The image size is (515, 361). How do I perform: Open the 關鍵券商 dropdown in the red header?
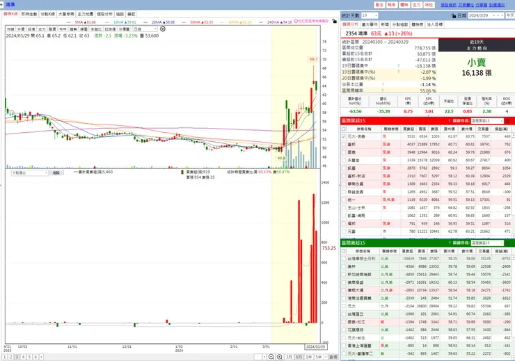486,121
